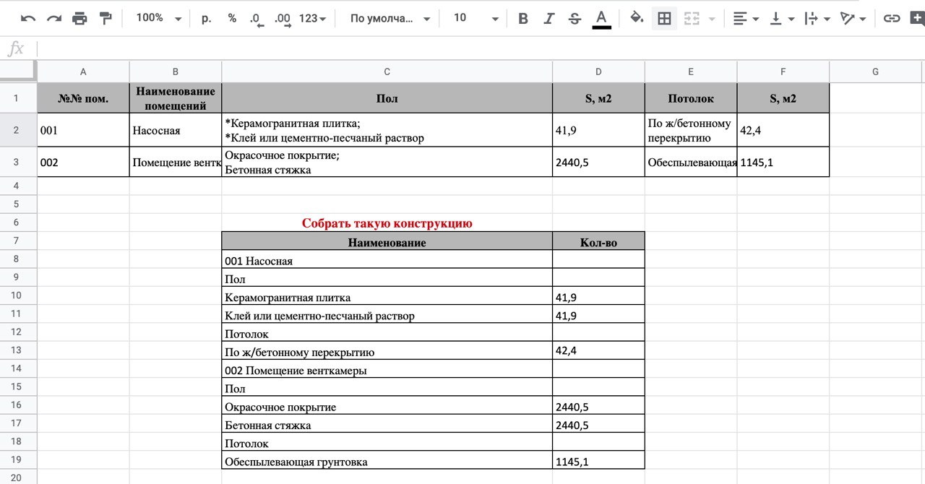925x484 pixels.
Task: Click the '№№ пом.' header cell
Action: click(x=83, y=98)
